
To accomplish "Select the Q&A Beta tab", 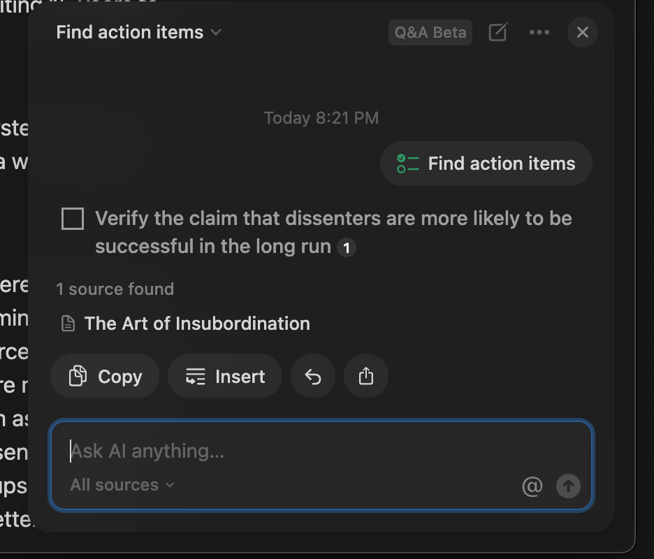I will pos(430,32).
